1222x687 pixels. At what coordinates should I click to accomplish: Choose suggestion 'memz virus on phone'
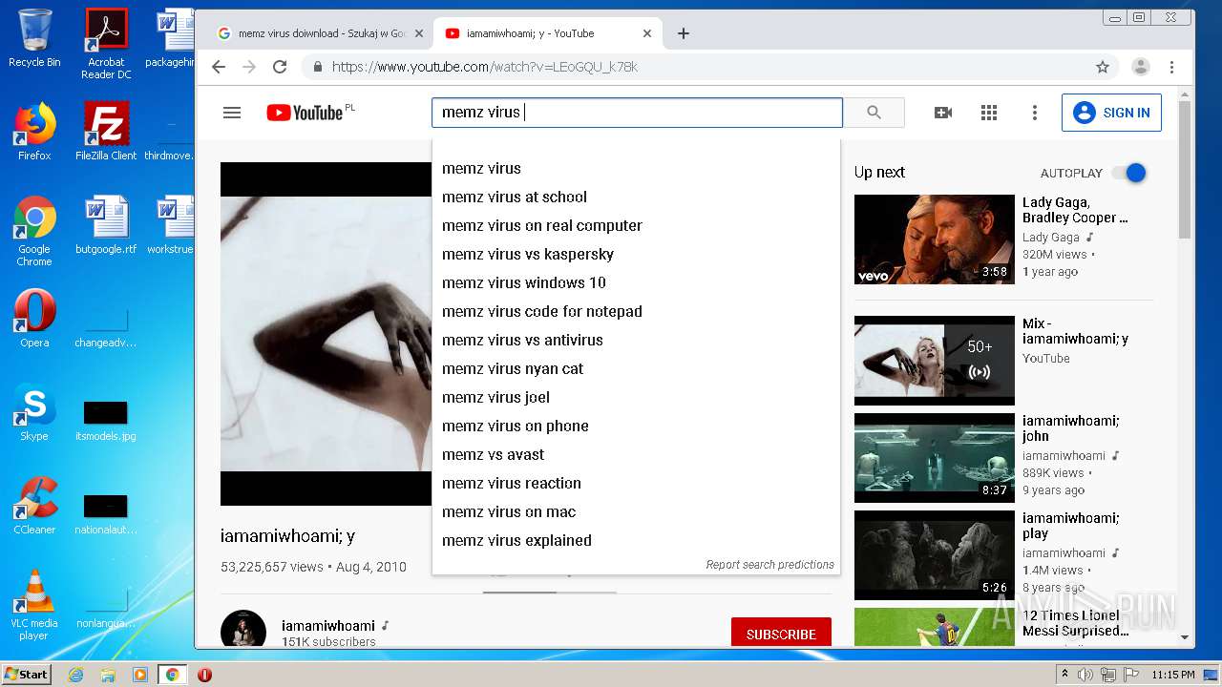click(x=636, y=426)
